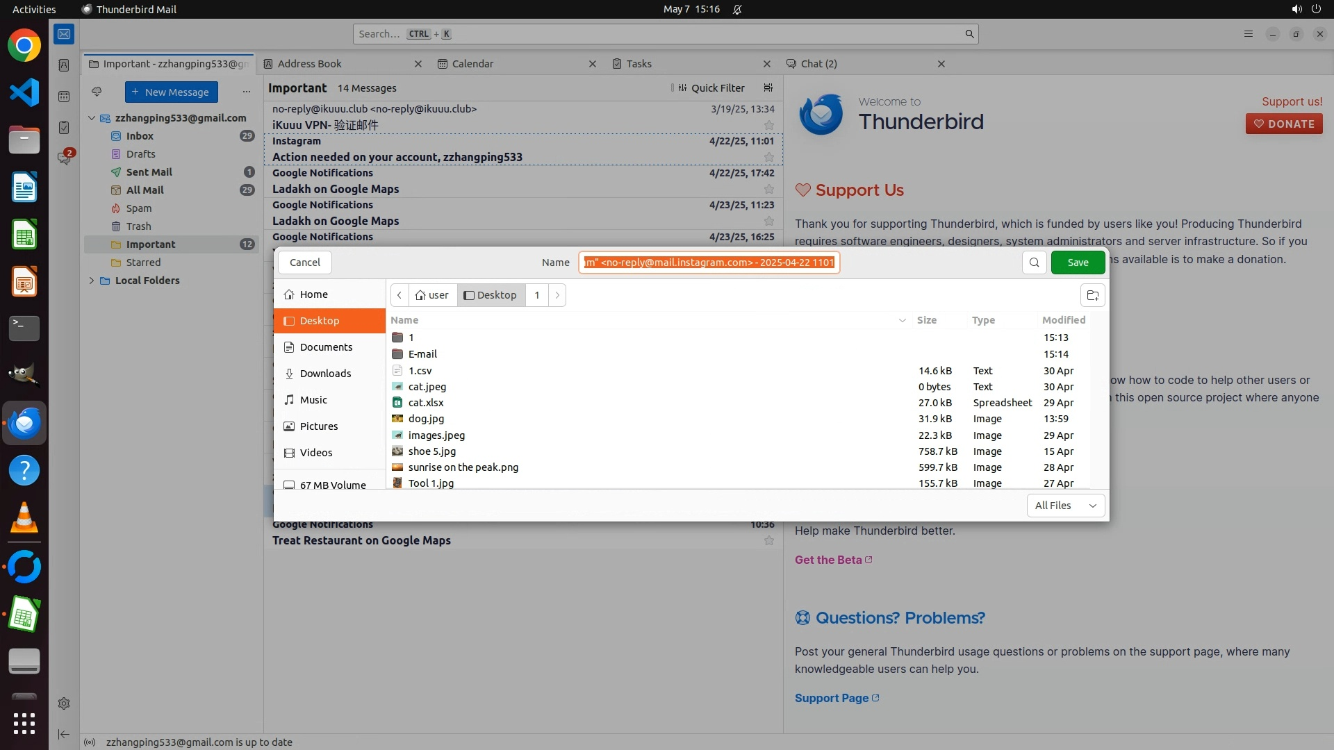This screenshot has height=750, width=1334.
Task: Open the Calendar icon in the spaces toolbar
Action: (64, 97)
